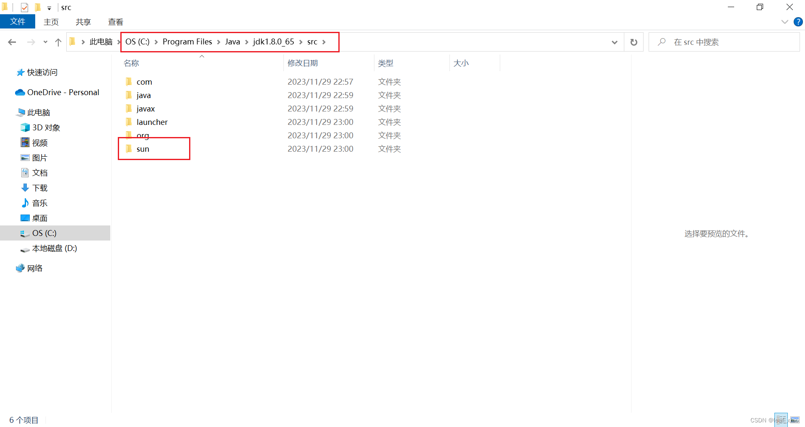
Task: Open the 3D 对象 sidebar item
Action: pos(46,128)
